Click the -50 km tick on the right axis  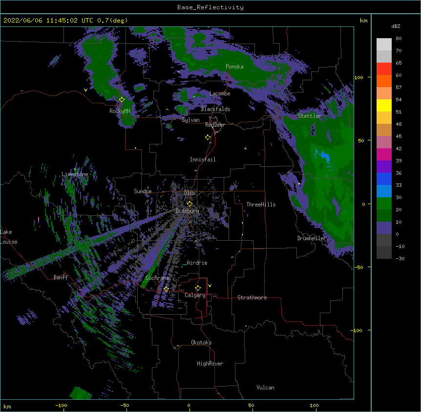[x=358, y=267]
